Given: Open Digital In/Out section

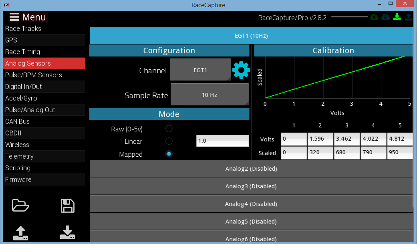Looking at the screenshot, I should pos(44,87).
